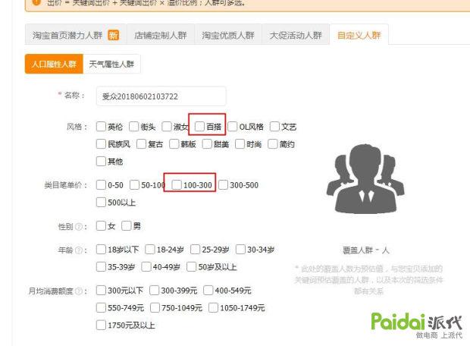Check the 1750元及以上 spending checkbox
Screen dimensions: 470x346
[101, 326]
